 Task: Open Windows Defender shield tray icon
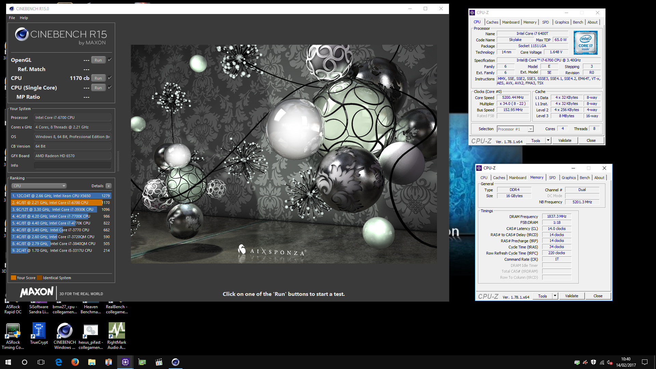pos(593,363)
